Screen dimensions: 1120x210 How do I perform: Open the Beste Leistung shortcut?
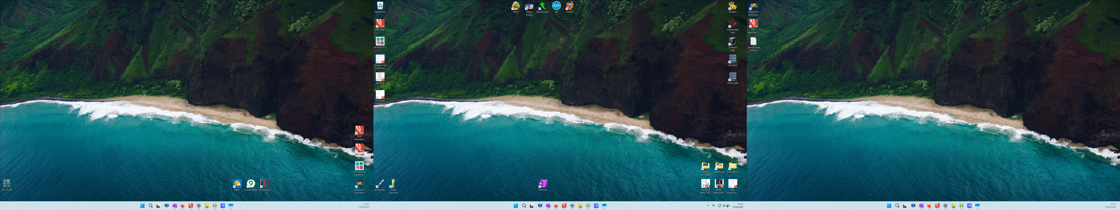pos(393,186)
